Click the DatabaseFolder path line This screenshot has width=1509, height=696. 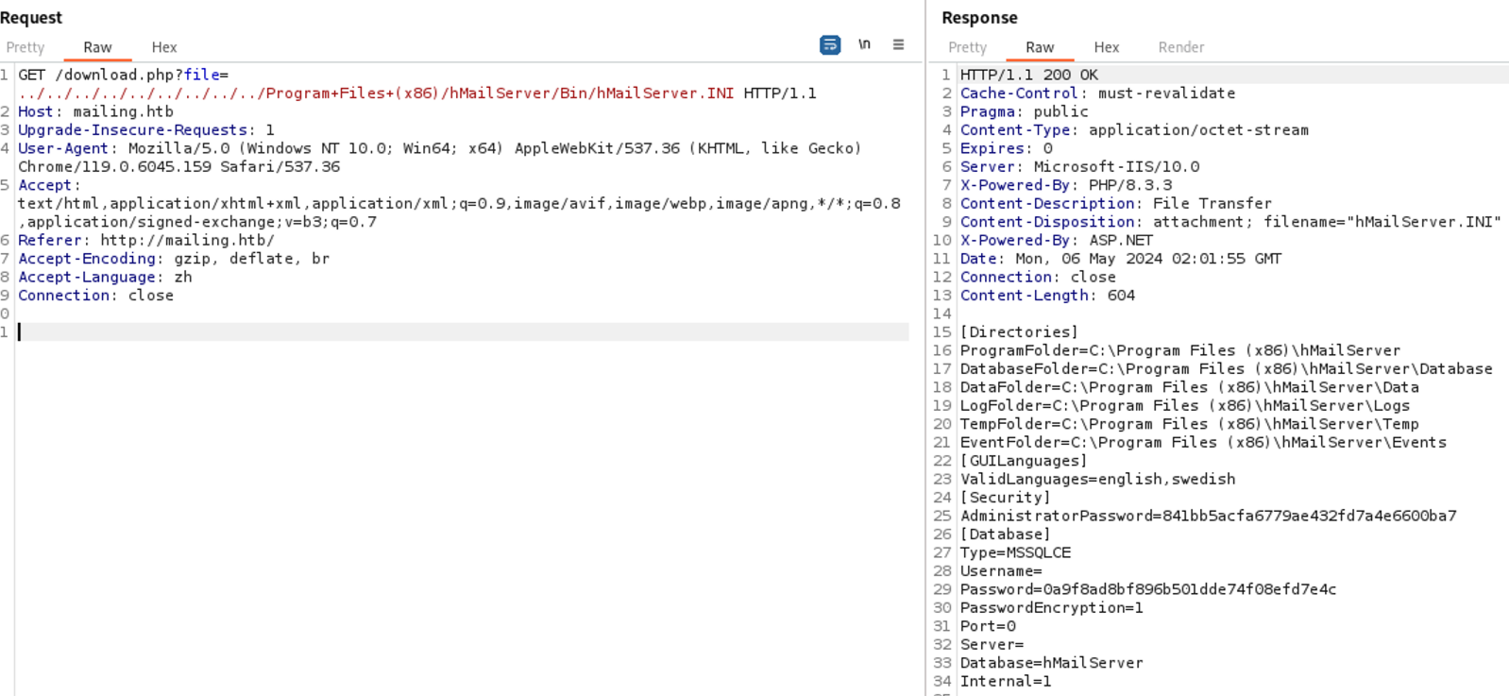[1227, 369]
